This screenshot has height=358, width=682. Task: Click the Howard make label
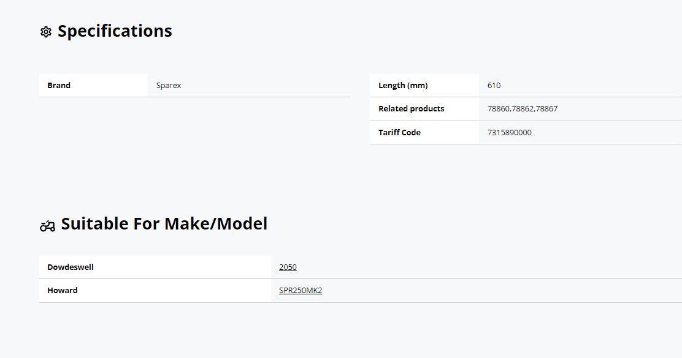click(62, 290)
